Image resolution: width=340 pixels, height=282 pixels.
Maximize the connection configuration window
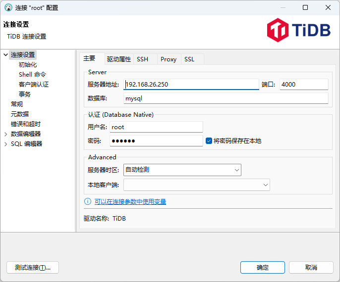coord(305,7)
